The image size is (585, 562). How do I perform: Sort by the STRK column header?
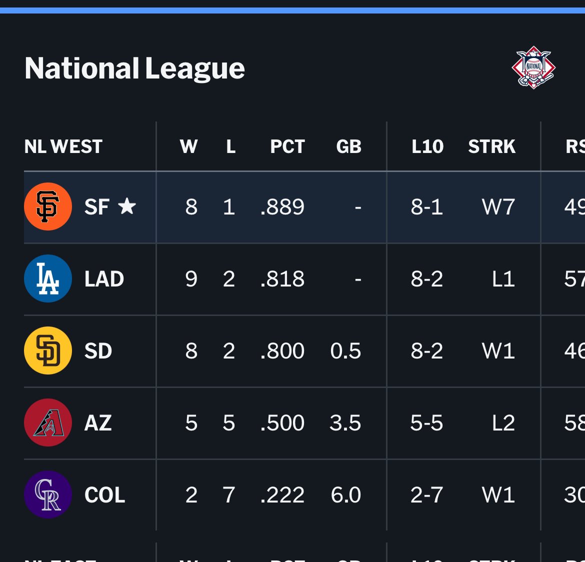(x=491, y=146)
